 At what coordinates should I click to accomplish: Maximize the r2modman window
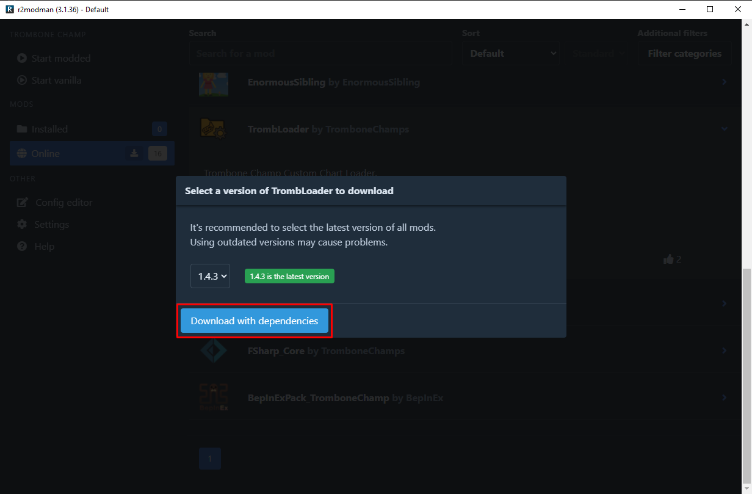coord(710,9)
